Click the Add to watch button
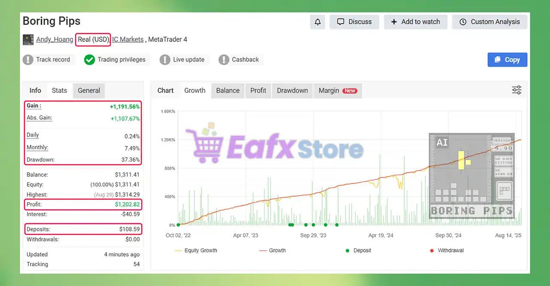Viewport: 550px width, 286px height. 416,22
